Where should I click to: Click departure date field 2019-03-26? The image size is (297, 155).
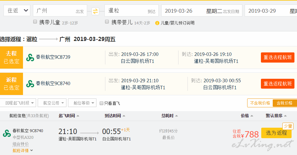pyautogui.click(x=202, y=11)
